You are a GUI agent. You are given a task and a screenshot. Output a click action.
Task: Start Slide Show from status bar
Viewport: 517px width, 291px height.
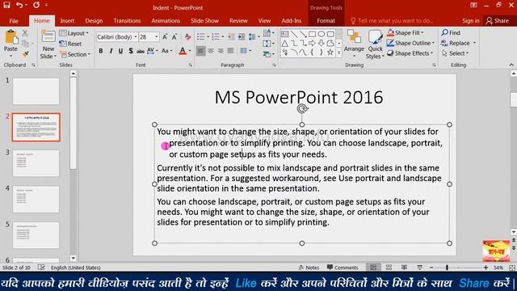pos(420,268)
